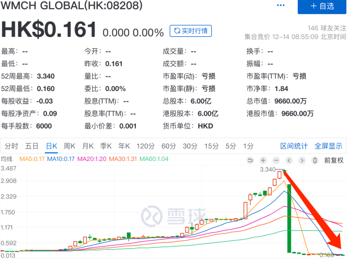
Task: Click the 3.340 peak price marker on chart
Action: pyautogui.click(x=268, y=170)
